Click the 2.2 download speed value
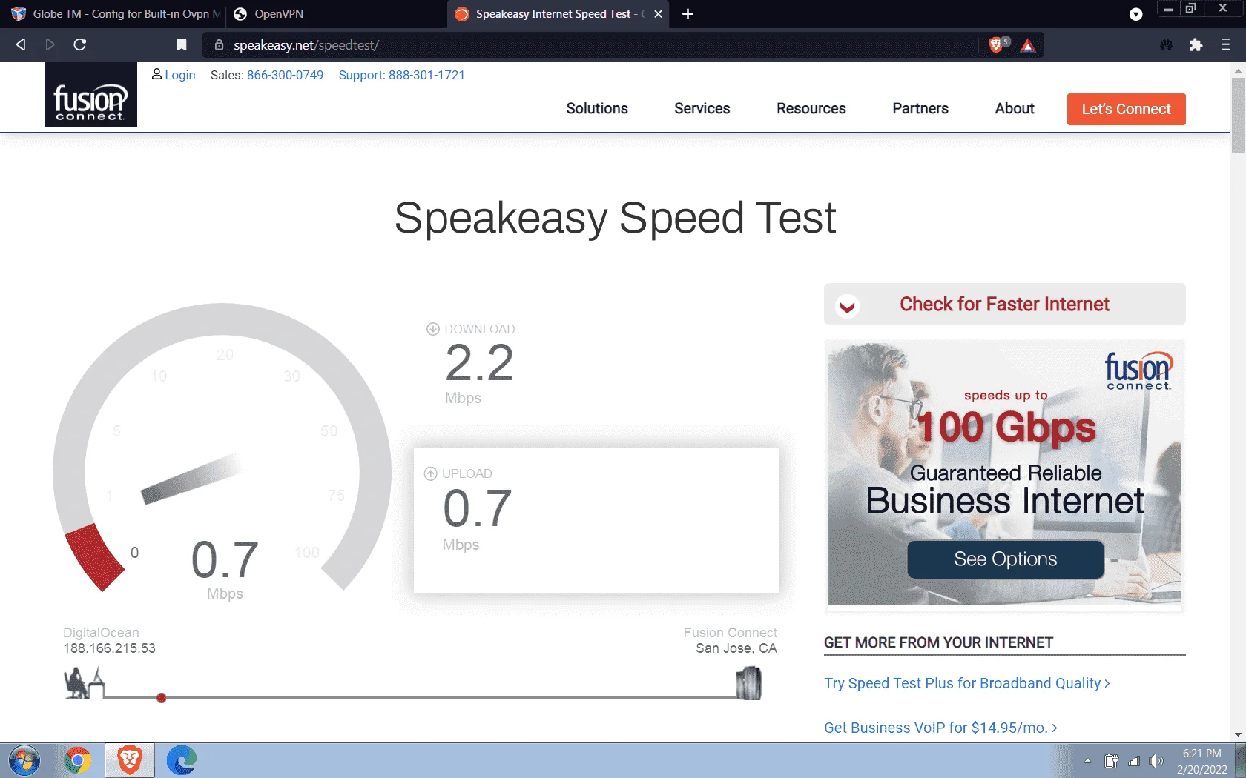 coord(480,362)
